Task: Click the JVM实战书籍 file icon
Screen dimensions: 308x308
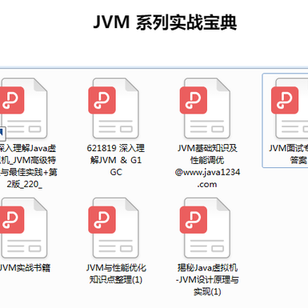Action: click(23, 228)
